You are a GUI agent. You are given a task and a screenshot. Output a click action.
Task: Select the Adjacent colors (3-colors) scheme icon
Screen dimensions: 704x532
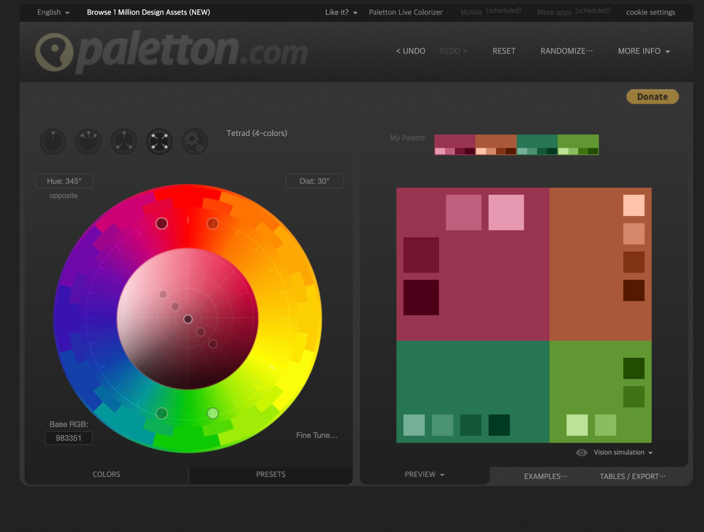89,142
